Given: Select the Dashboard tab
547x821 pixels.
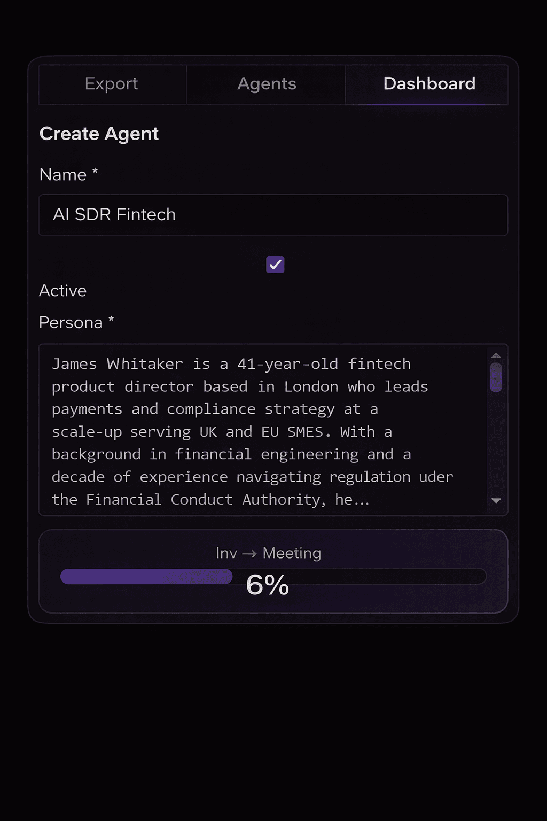Looking at the screenshot, I should (x=428, y=84).
